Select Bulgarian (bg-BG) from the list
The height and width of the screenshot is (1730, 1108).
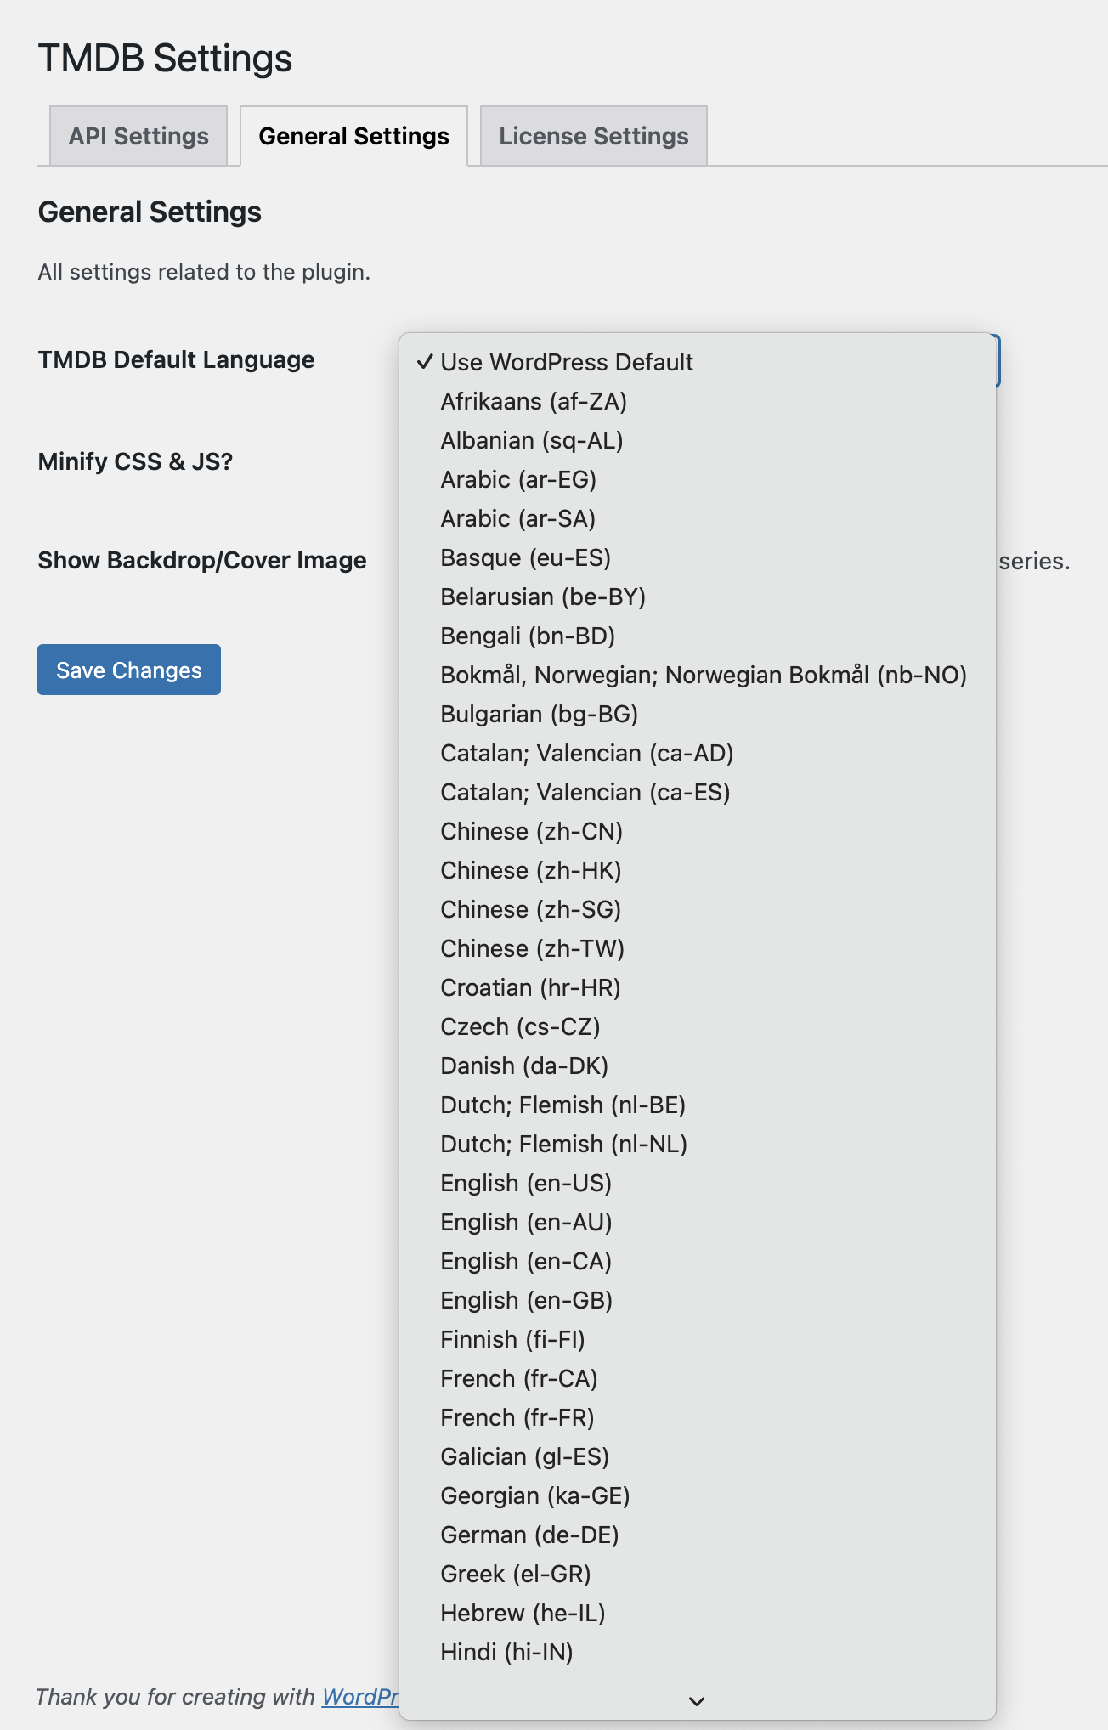pos(697,714)
